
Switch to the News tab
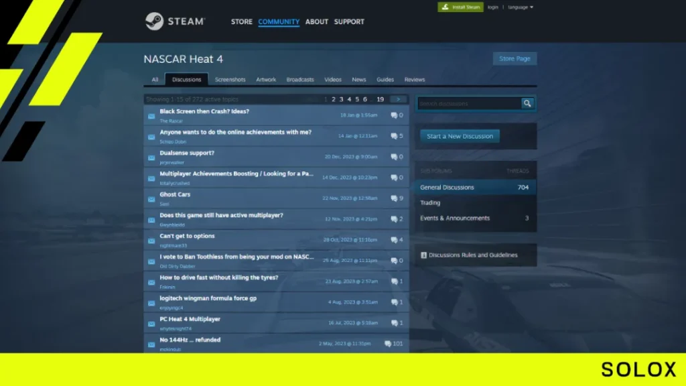click(x=359, y=80)
